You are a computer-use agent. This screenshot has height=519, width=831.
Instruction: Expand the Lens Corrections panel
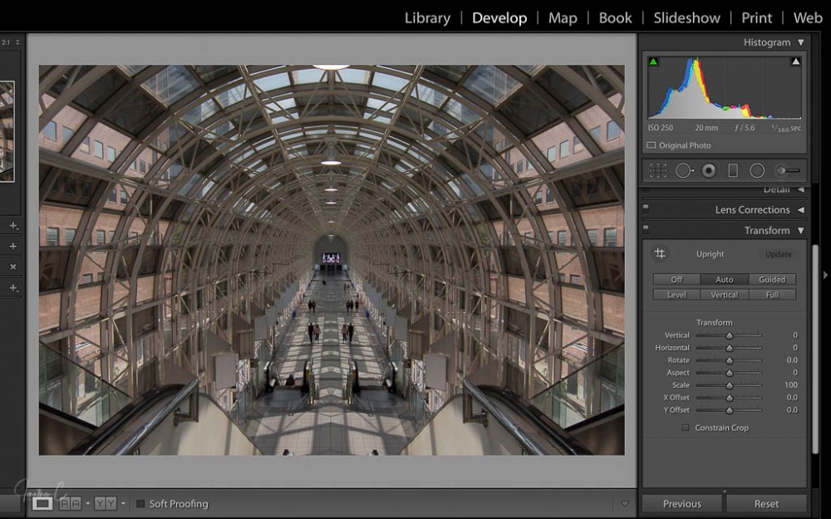click(x=800, y=210)
